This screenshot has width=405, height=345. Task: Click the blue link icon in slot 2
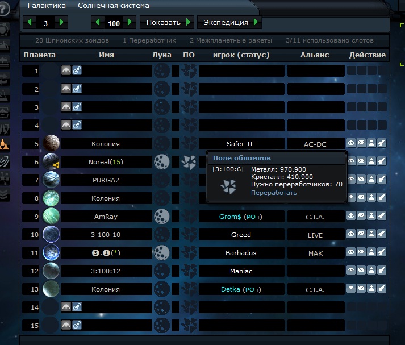click(x=77, y=89)
